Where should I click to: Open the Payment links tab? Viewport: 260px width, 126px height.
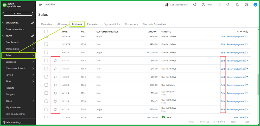[112, 24]
